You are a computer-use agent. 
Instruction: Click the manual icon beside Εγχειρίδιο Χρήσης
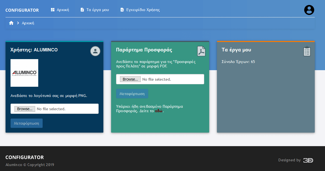[x=122, y=10]
